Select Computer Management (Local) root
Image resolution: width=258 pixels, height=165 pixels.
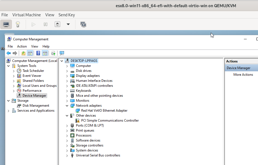pos(34,61)
